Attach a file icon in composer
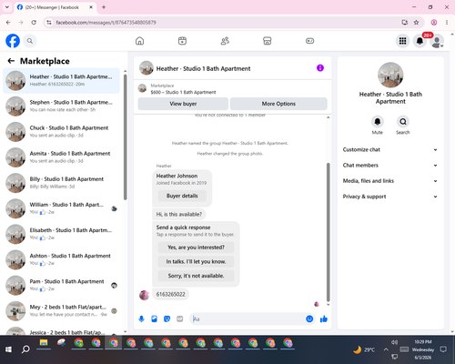The width and height of the screenshot is (455, 364). [x=154, y=318]
